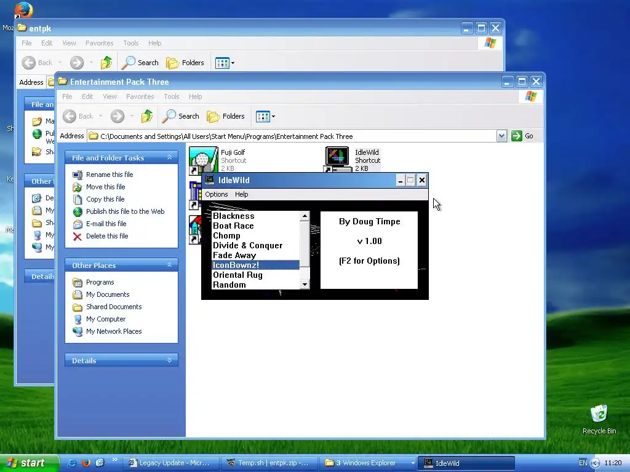
Task: Click Firefox icon in Quick Launch bar
Action: click(x=86, y=463)
